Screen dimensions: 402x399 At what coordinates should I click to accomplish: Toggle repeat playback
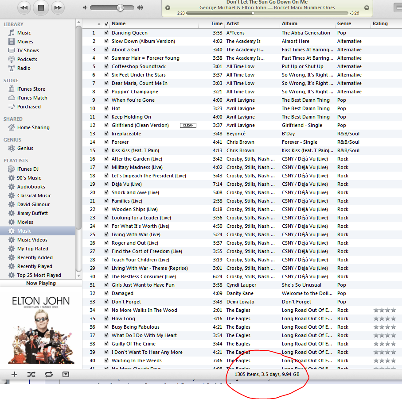tap(49, 374)
